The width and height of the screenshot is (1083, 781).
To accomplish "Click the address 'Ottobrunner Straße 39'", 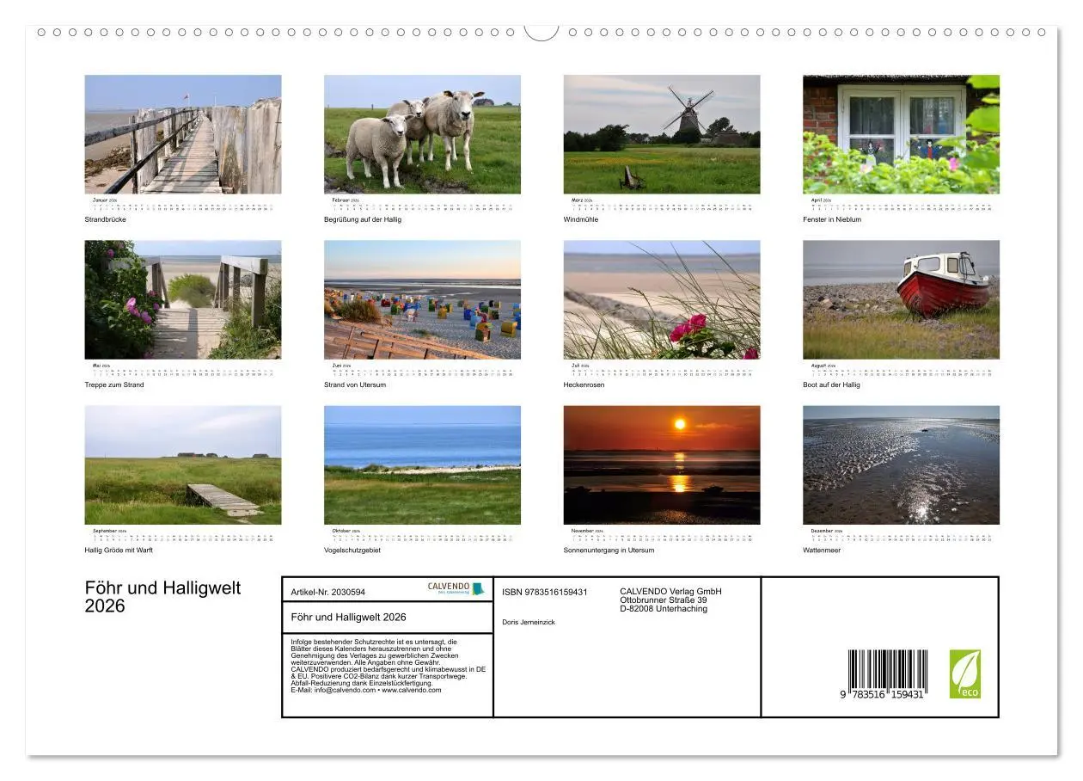I will pos(664,600).
